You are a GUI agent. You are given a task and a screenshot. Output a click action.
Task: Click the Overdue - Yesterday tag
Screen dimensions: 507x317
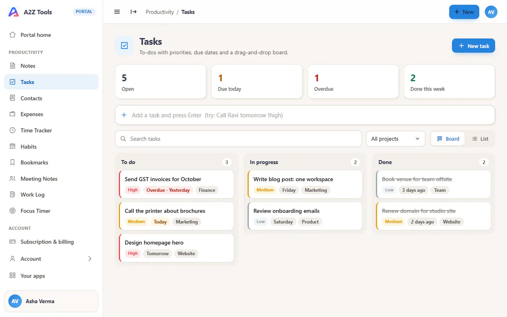168,190
